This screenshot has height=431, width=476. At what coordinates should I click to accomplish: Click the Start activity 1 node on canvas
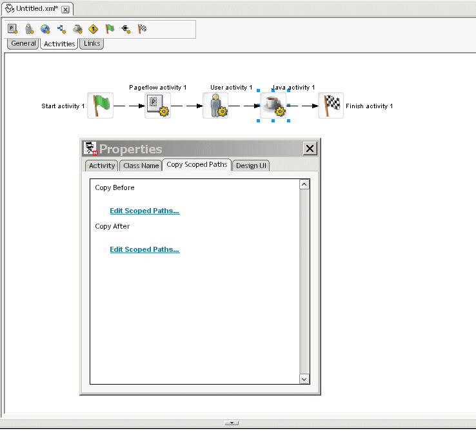pos(100,105)
